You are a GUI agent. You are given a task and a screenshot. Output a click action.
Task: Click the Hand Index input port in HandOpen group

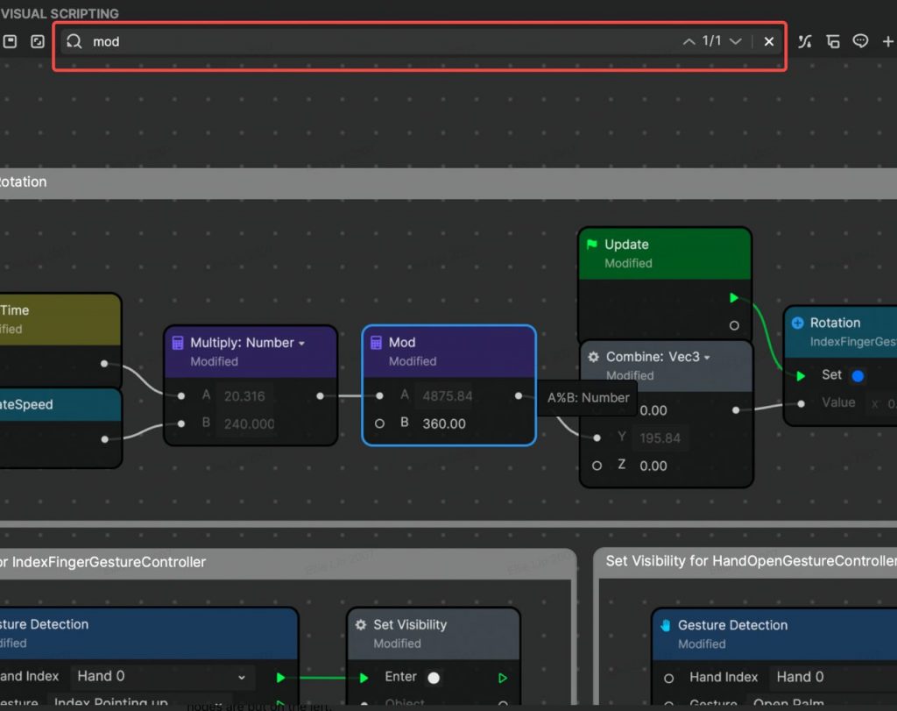[x=668, y=679]
